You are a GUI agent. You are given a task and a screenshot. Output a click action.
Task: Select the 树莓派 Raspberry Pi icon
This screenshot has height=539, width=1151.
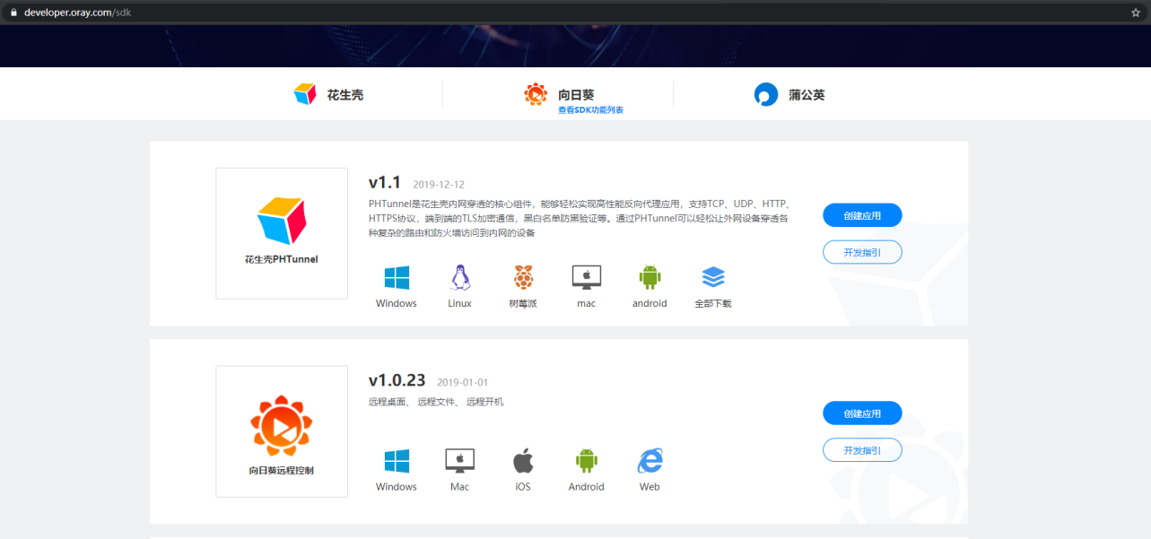tap(522, 278)
